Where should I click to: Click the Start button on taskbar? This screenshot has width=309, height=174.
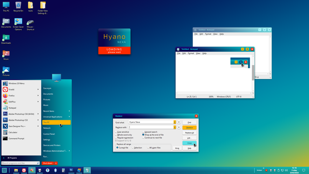click(x=4, y=170)
